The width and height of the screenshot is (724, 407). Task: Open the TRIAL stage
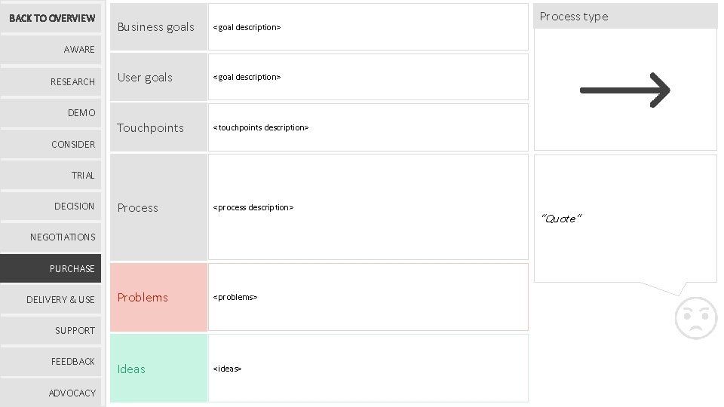[x=51, y=176]
